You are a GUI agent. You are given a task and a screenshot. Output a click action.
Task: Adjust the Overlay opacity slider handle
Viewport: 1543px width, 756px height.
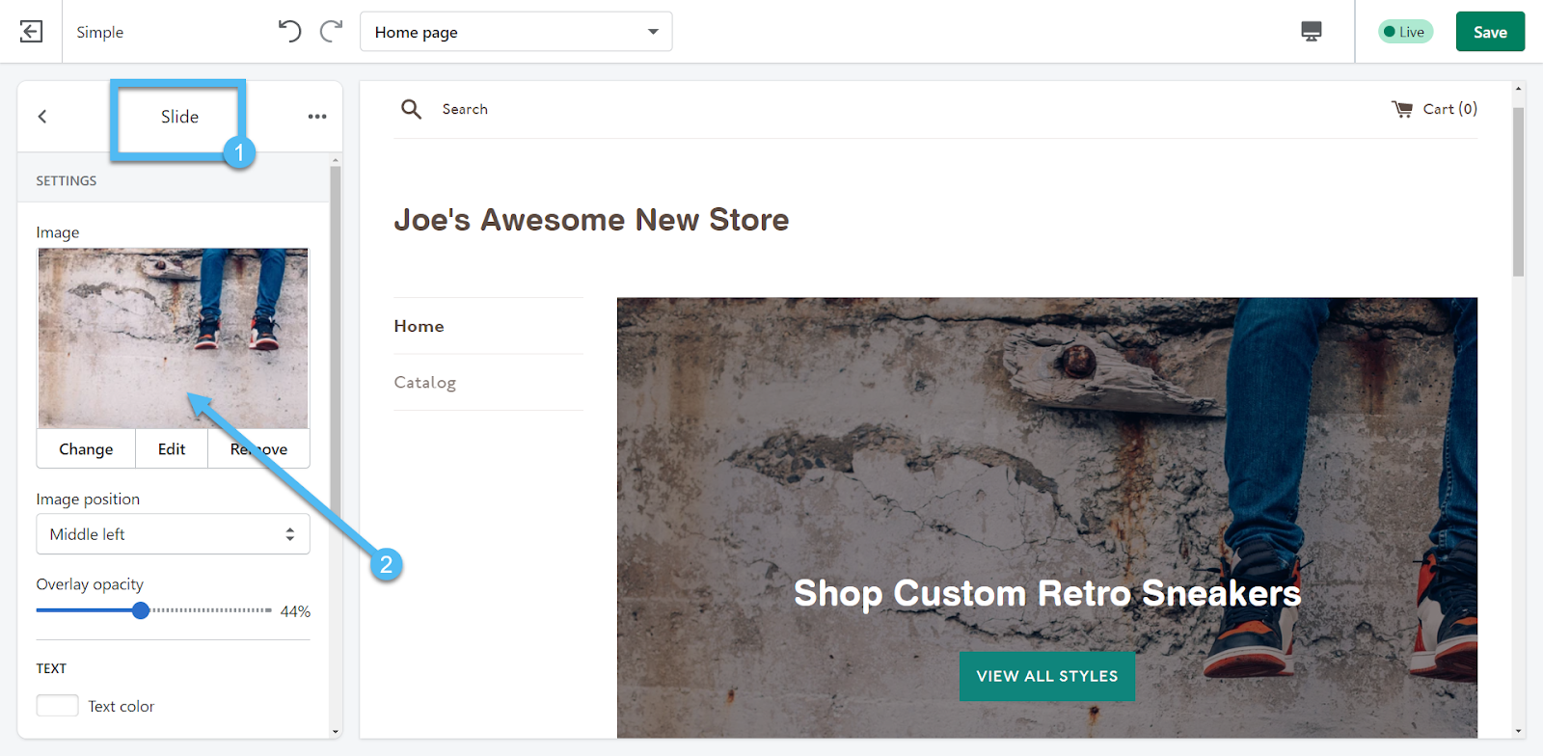pyautogui.click(x=141, y=610)
